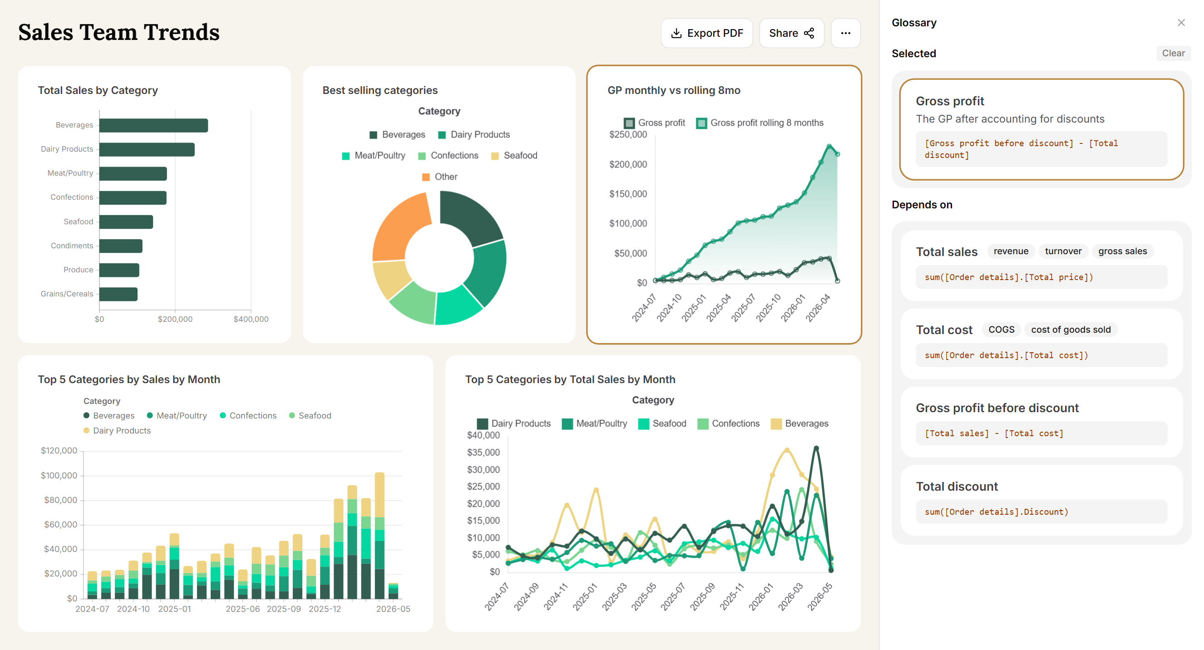
Task: Open the Total sales dependency card
Action: pyautogui.click(x=1041, y=265)
